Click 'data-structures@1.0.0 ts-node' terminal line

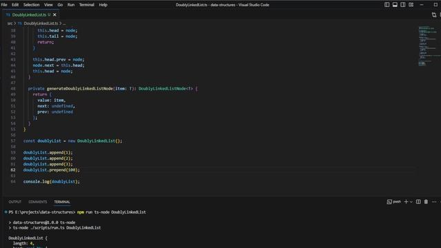click(44, 223)
